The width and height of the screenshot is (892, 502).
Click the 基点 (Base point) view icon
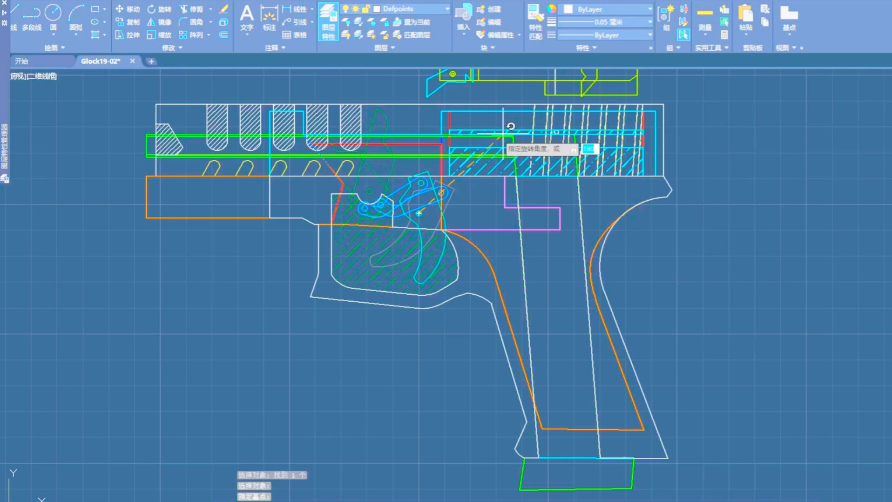pos(789,19)
